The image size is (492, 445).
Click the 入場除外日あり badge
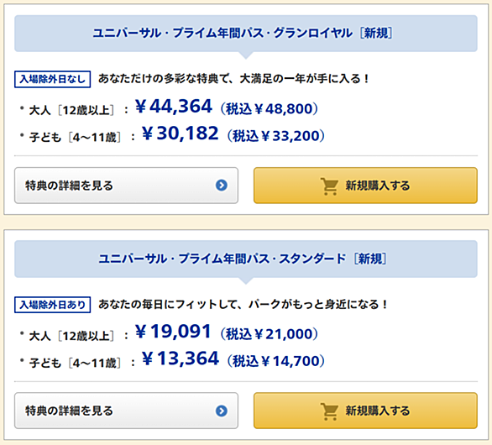[x=52, y=305]
